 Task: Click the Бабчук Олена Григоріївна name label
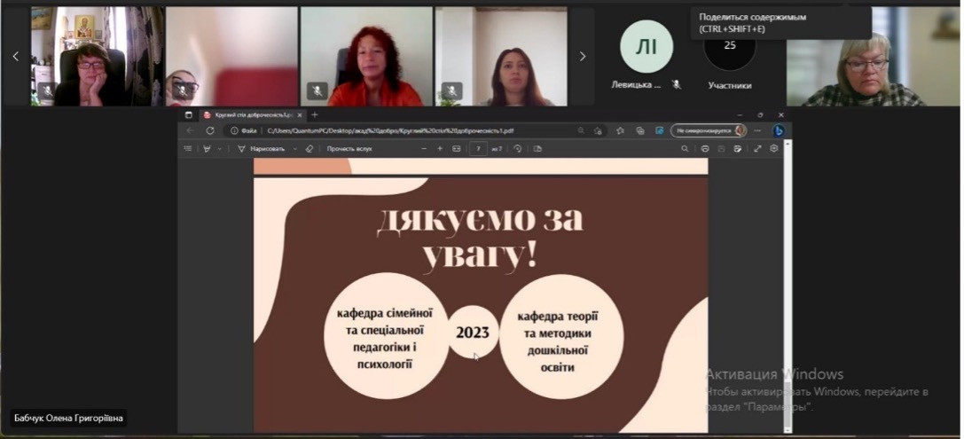[68, 418]
